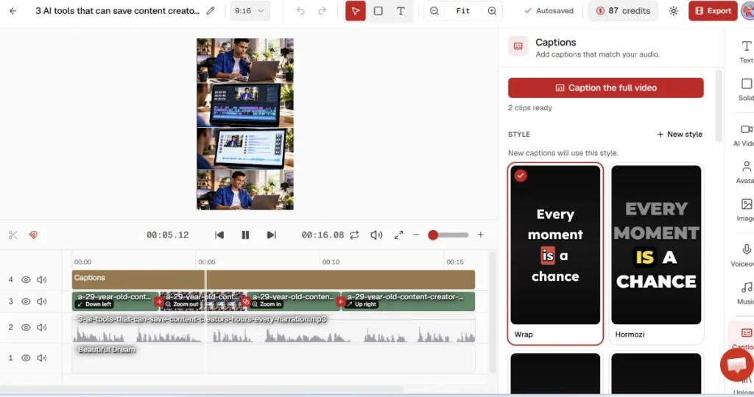Select the Wrap caption style
Viewport: 754px width, 397px height.
click(555, 254)
